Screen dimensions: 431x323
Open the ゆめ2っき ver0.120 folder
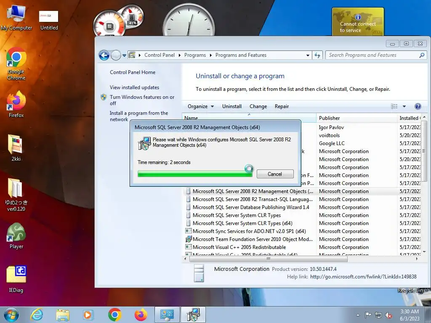tap(16, 194)
